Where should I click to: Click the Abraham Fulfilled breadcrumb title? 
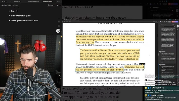click(x=6, y=5)
